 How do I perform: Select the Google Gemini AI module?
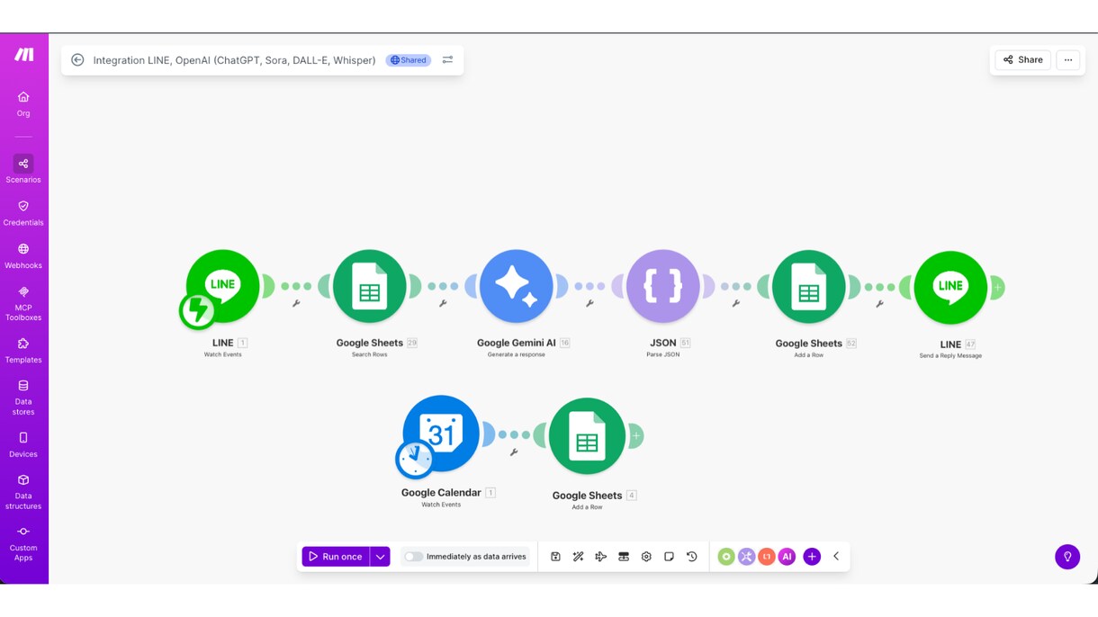(516, 287)
